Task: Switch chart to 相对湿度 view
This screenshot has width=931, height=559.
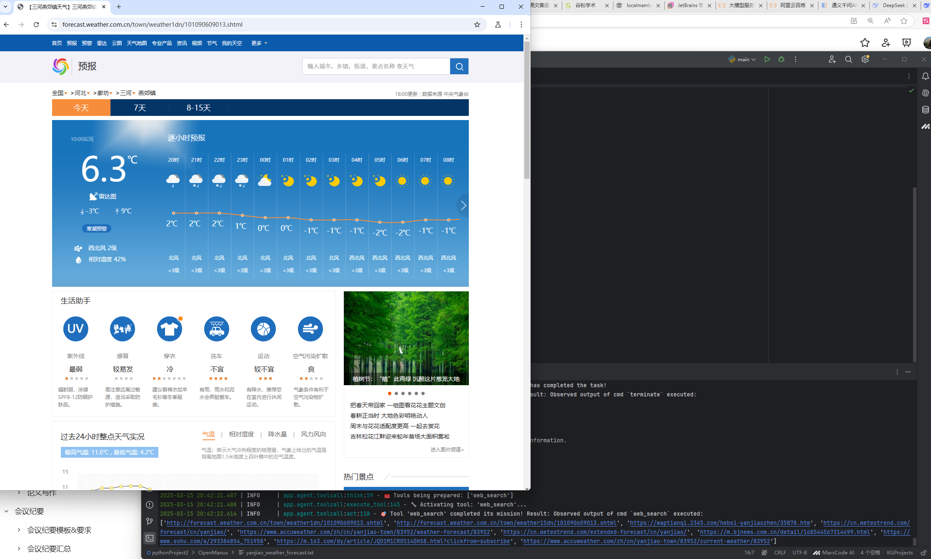Action: click(241, 434)
